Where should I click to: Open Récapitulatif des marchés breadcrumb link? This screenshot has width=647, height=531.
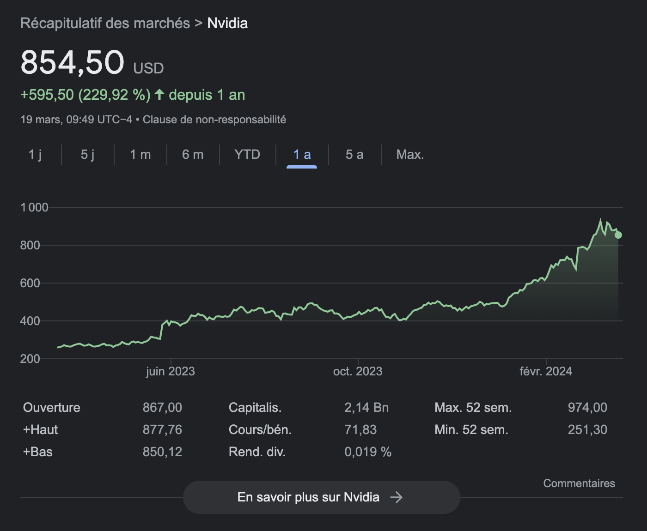coord(105,24)
